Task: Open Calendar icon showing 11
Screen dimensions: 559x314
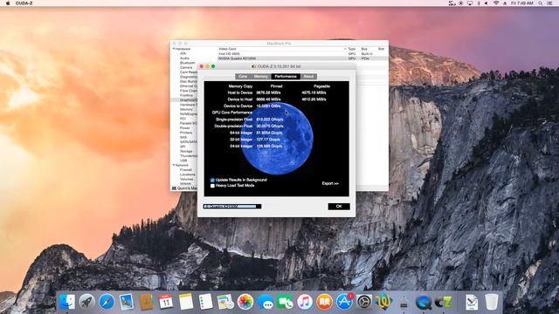Action: [x=166, y=303]
